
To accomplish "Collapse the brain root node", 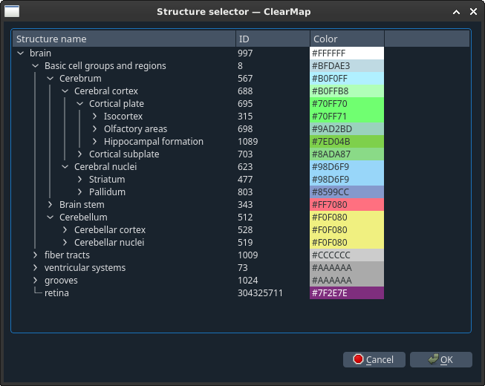I will pyautogui.click(x=21, y=53).
